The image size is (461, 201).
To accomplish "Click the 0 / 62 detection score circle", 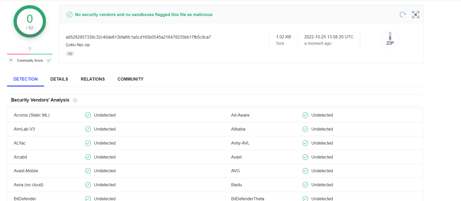I will 30,21.
